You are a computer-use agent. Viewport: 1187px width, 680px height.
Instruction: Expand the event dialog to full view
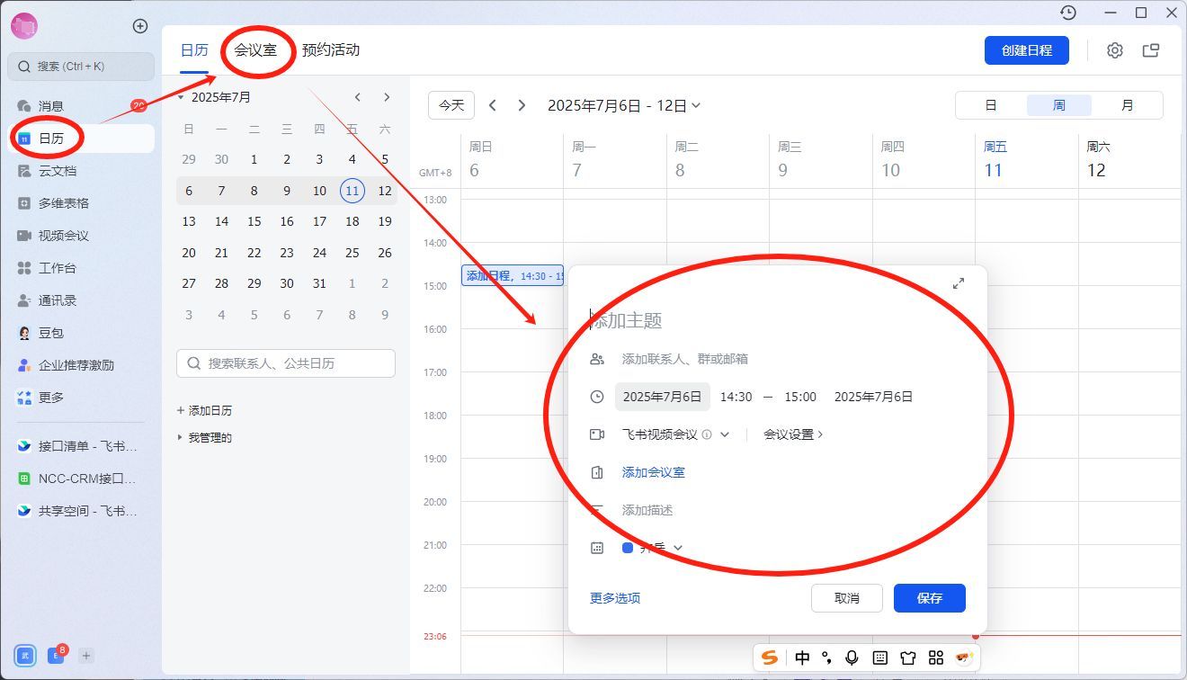coord(959,283)
